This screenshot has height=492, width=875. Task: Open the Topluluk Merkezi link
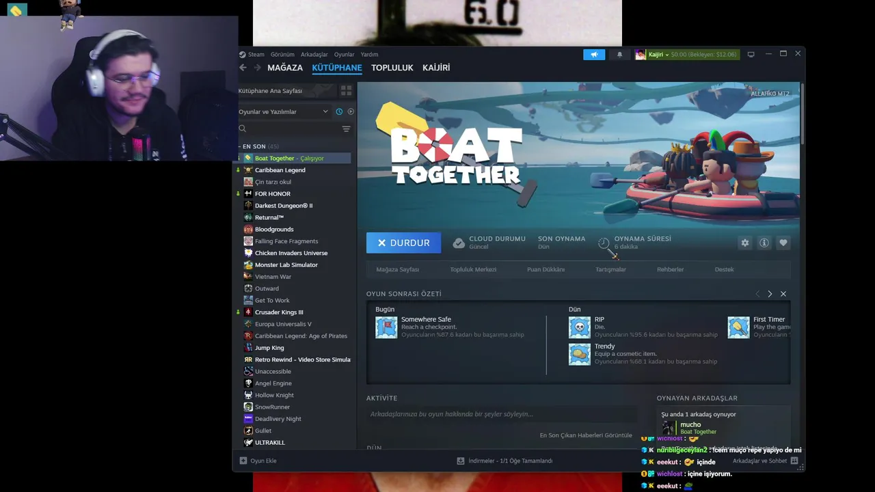coord(473,269)
